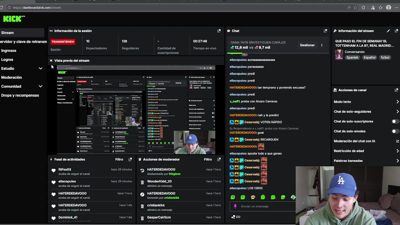Open Diegleee moderator link
Viewport: 400px width, 225px height.
174,174
